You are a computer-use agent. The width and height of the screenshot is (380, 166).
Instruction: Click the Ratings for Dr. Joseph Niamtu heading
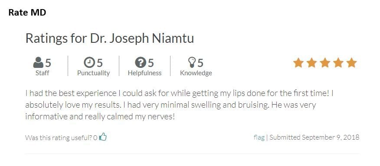click(x=110, y=38)
